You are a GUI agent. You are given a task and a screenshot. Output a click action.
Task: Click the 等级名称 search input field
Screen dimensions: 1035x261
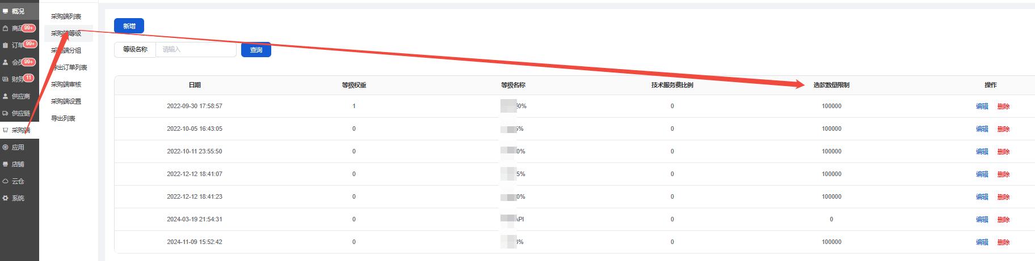[196, 50]
